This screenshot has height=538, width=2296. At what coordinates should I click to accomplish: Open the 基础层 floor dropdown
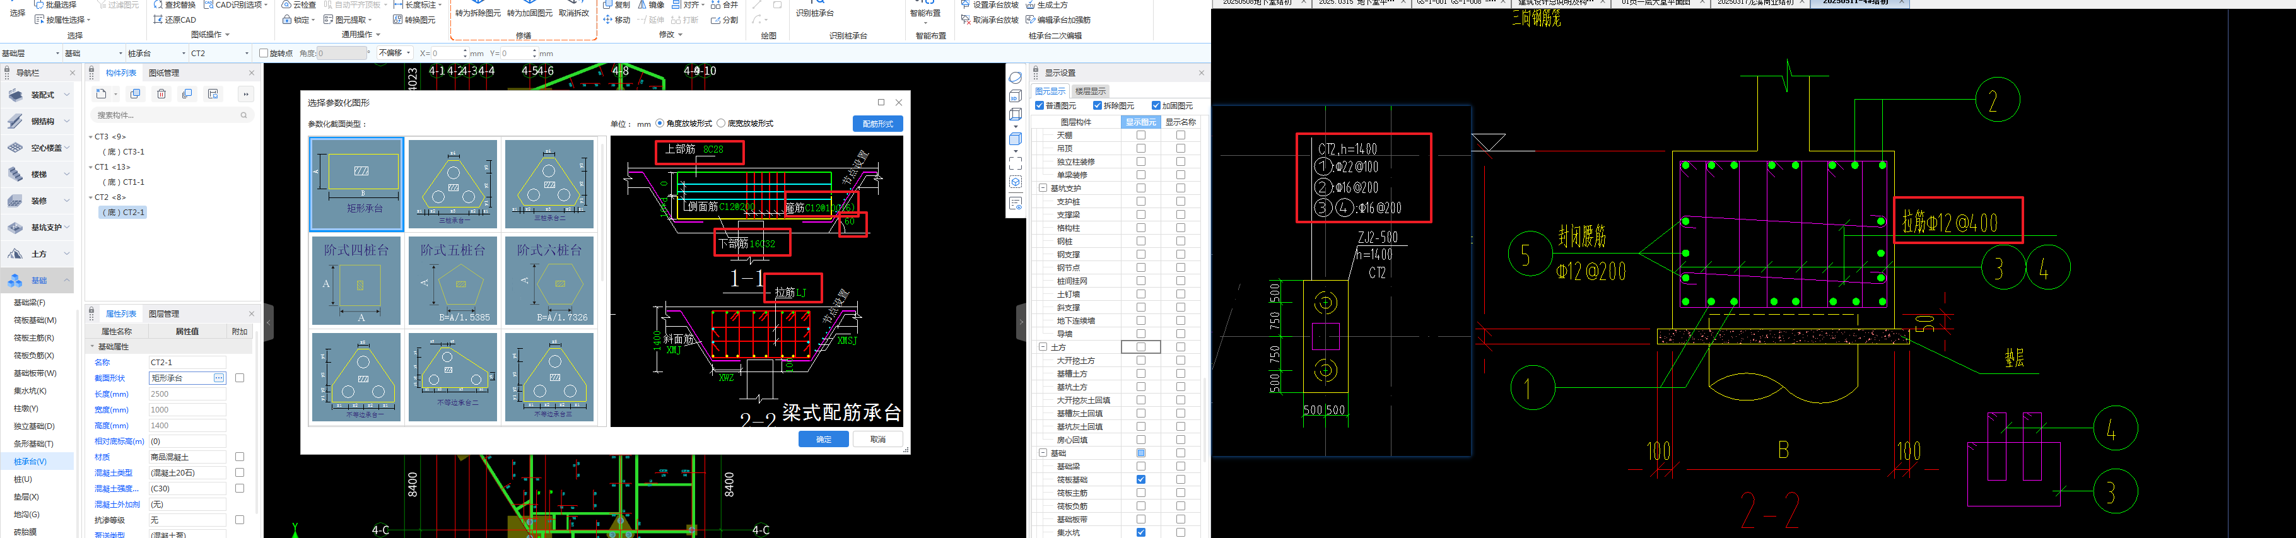[31, 54]
